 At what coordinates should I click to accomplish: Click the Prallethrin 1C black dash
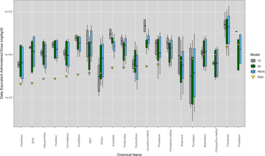point(236,32)
